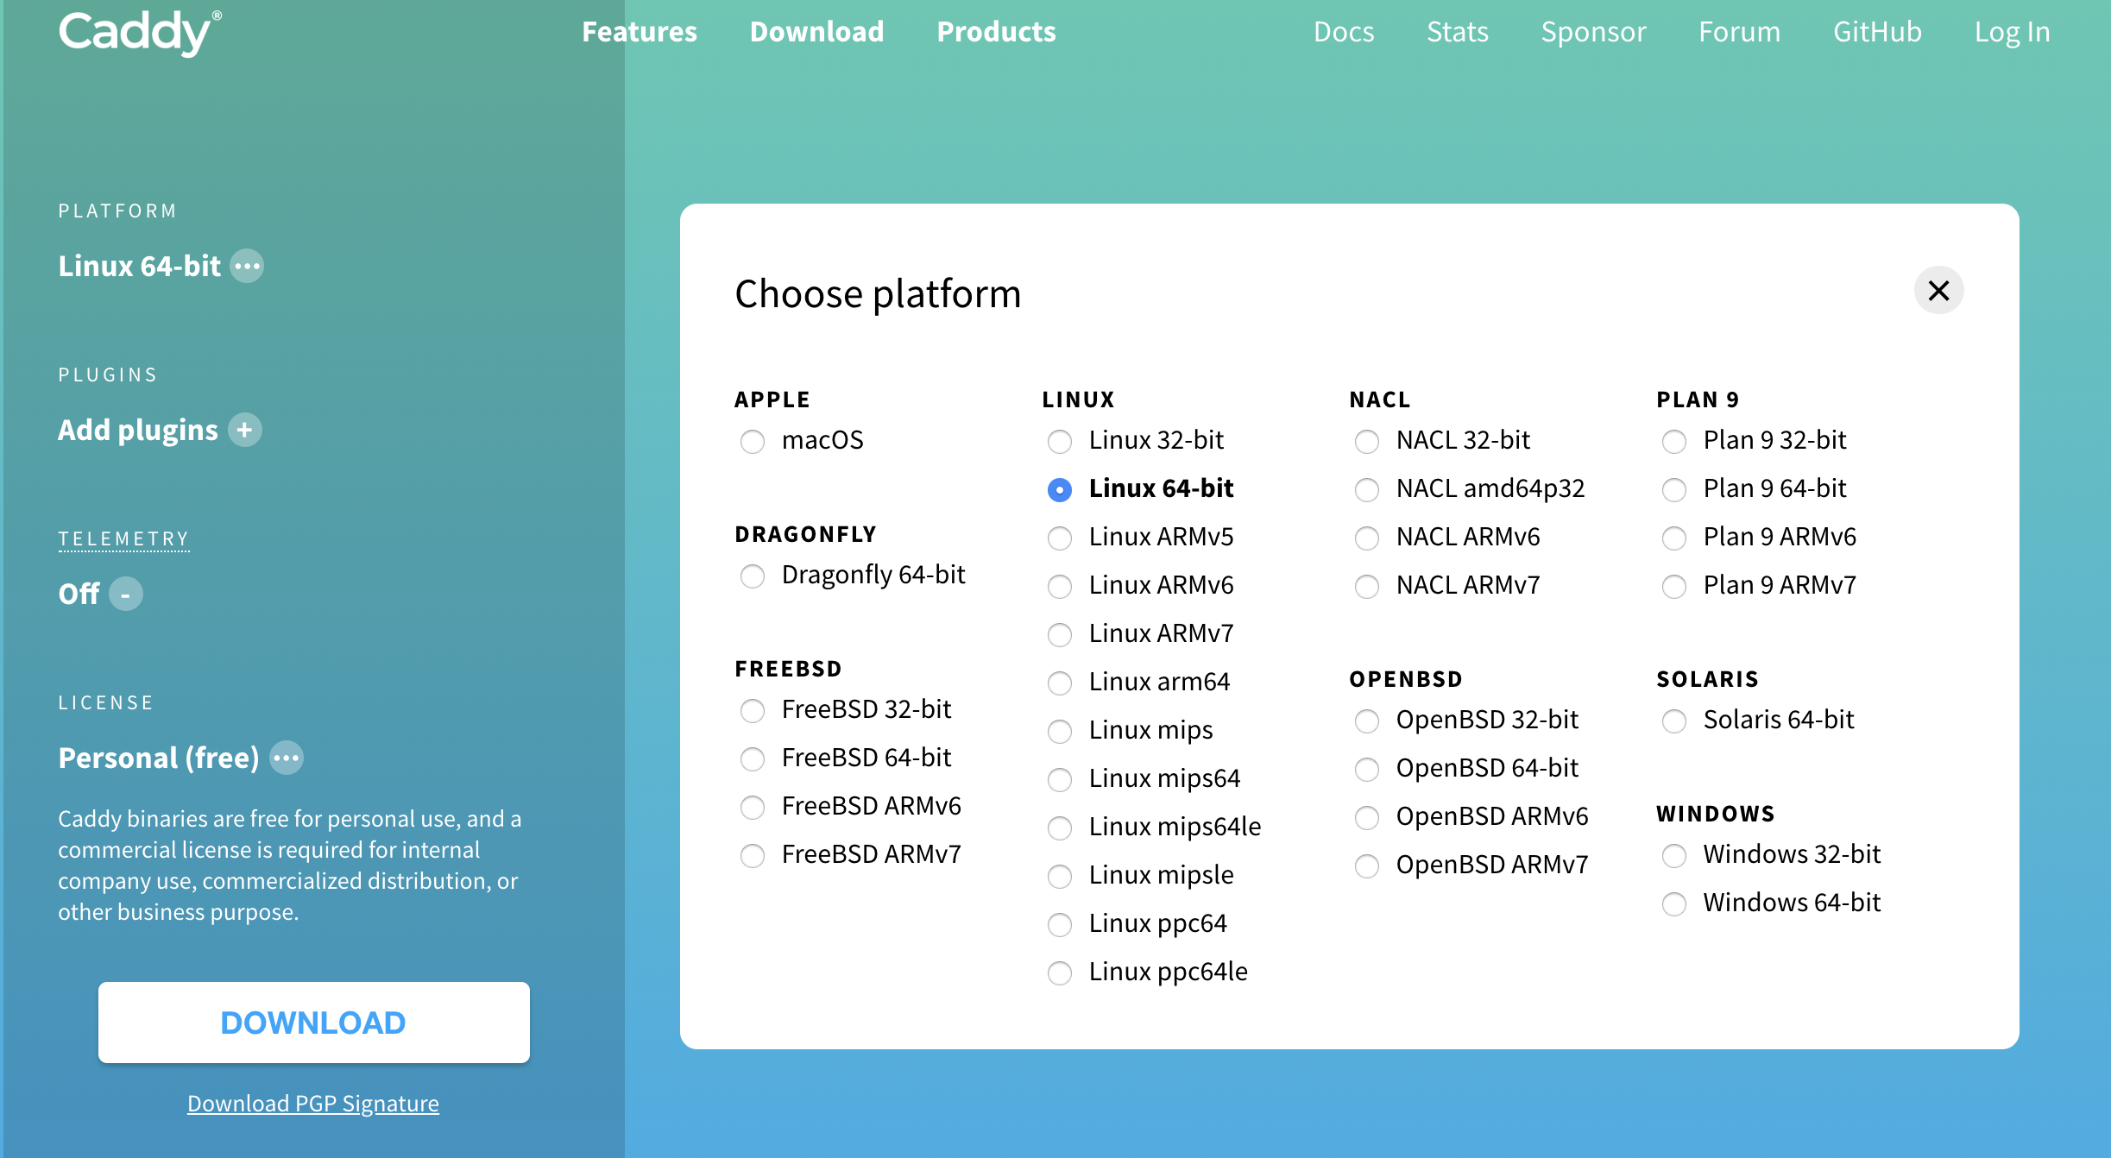Open the Products menu
This screenshot has height=1158, width=2111.
997,32
